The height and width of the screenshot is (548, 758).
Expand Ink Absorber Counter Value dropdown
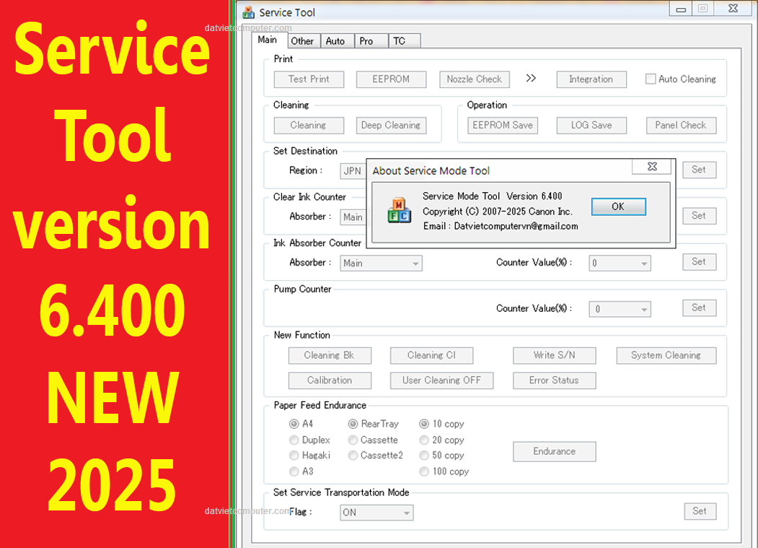point(620,264)
